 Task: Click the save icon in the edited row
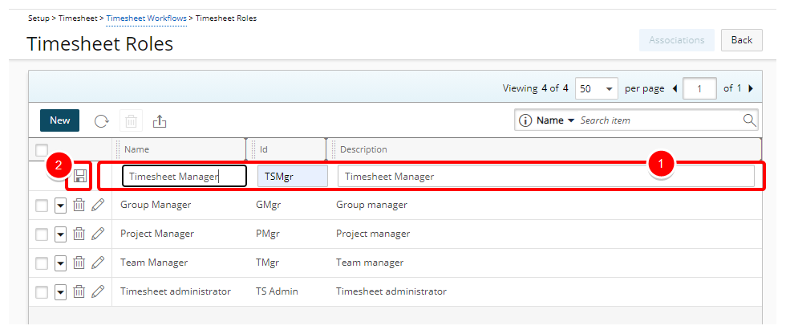80,176
